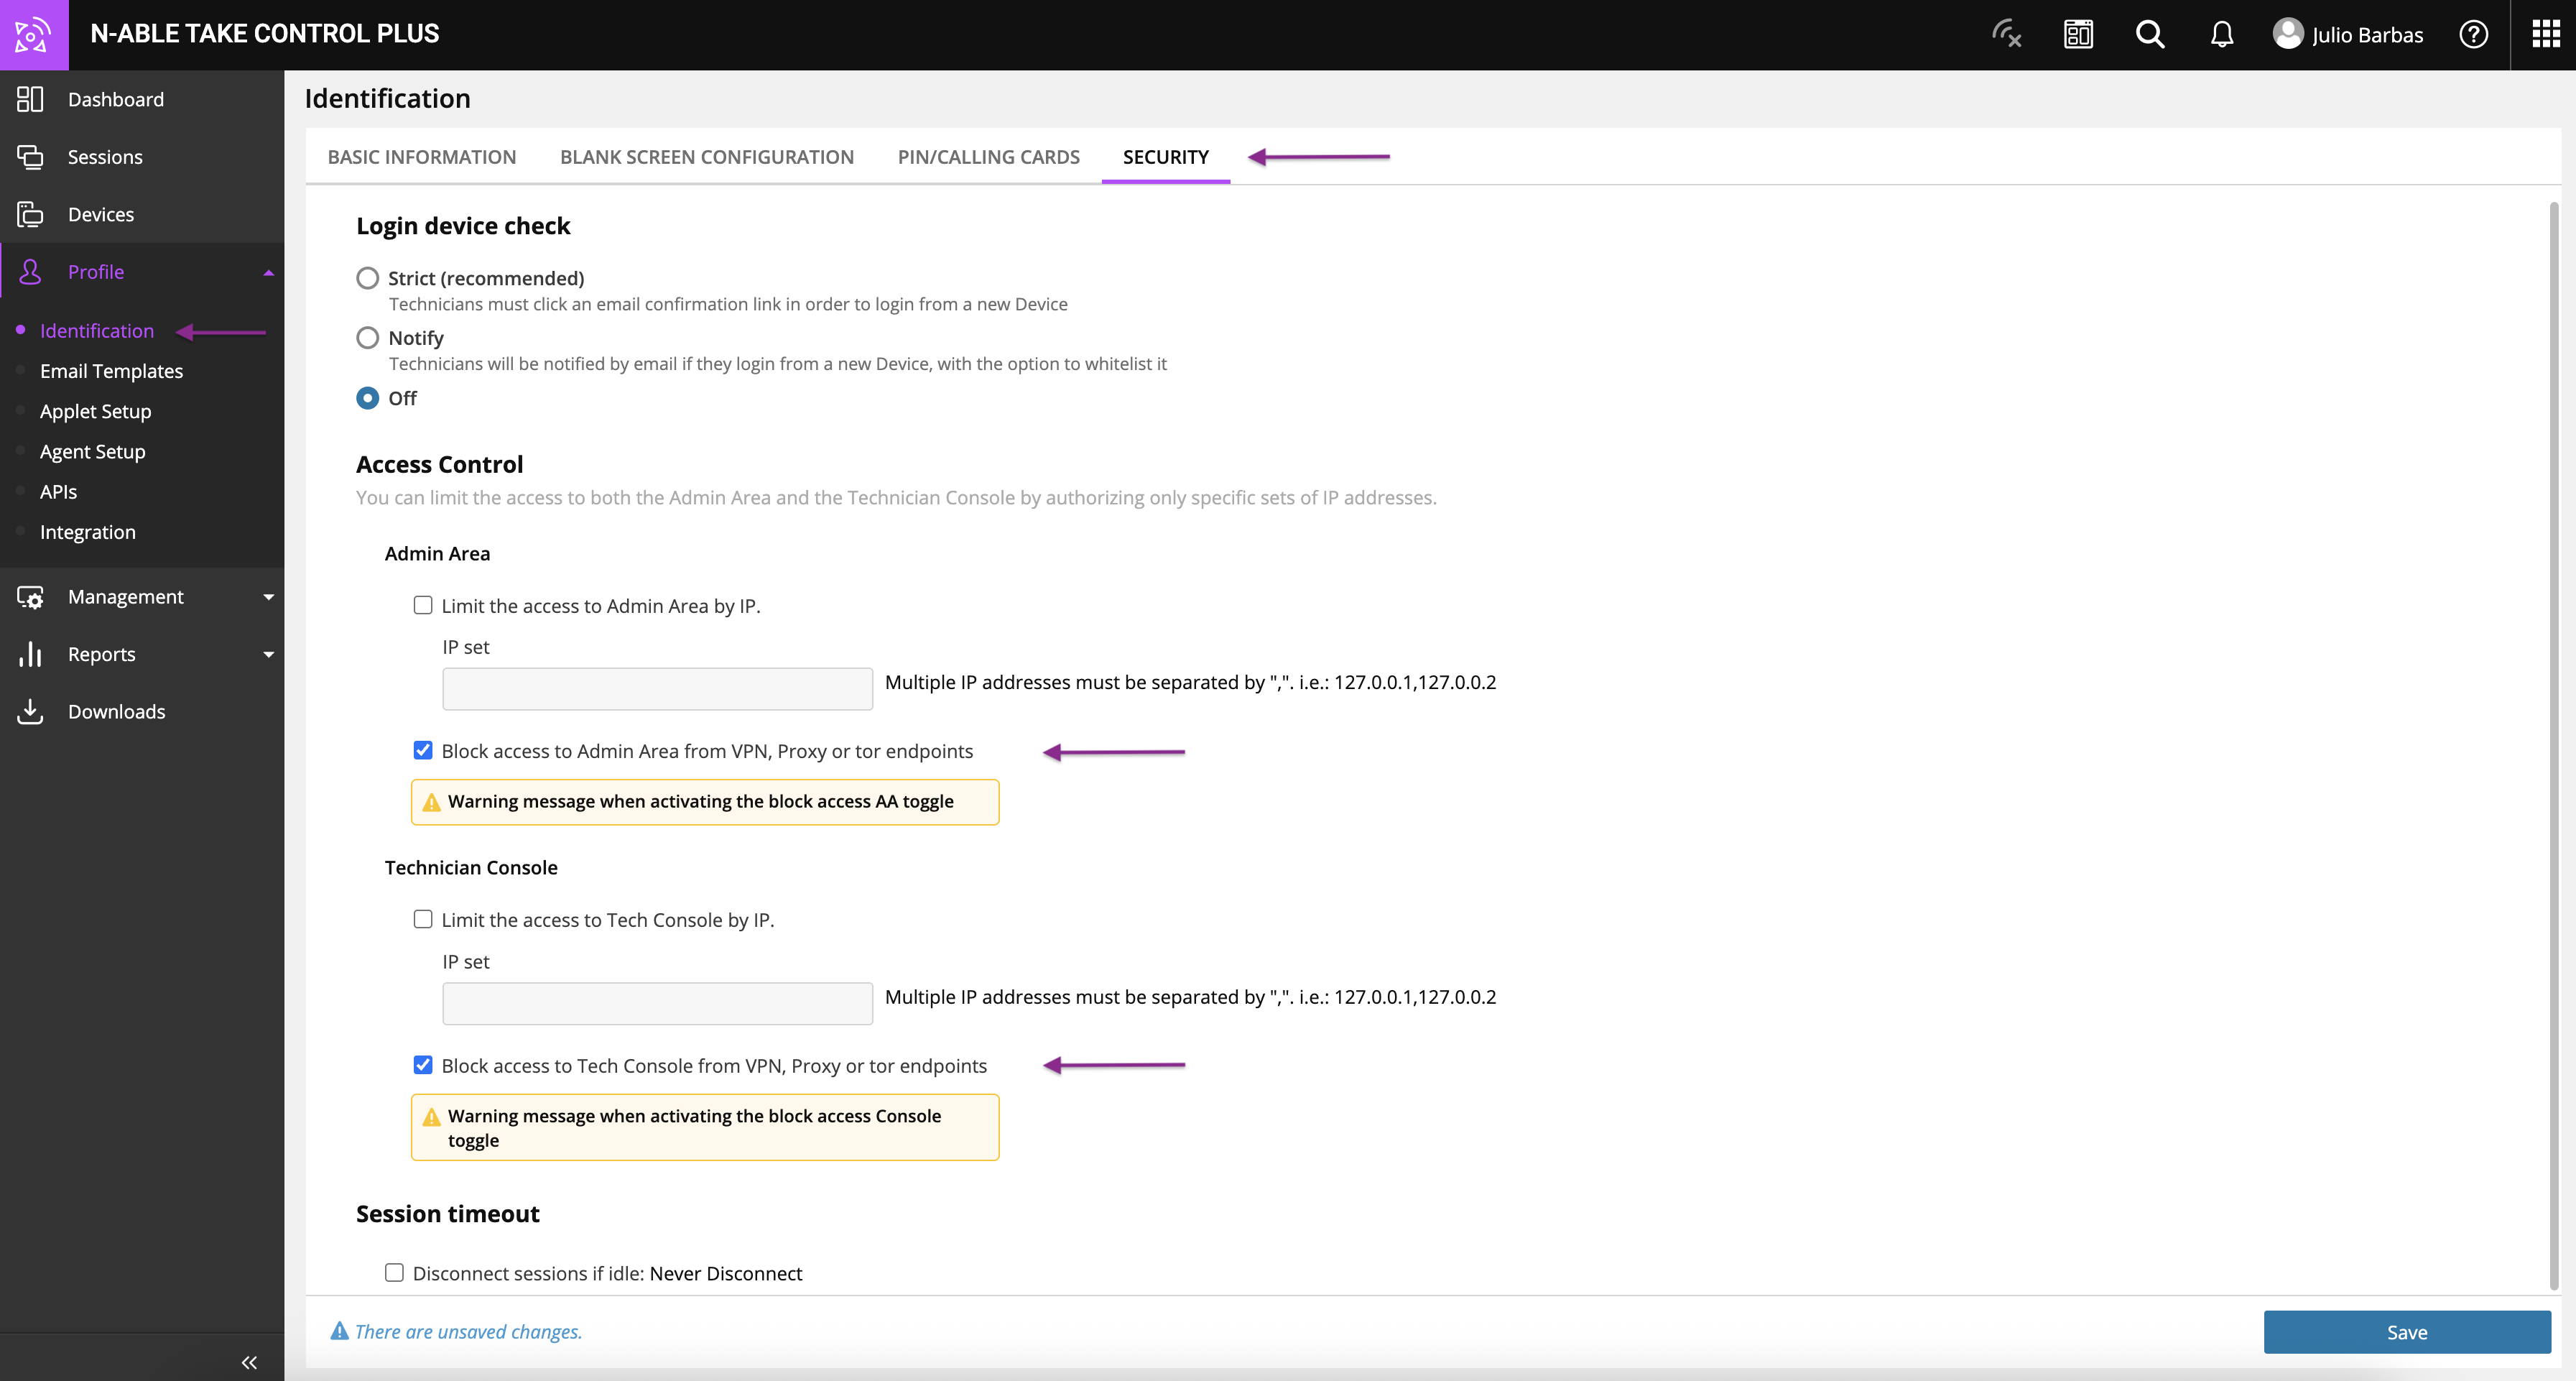Enable Limit the access to Admin Area by IP
Screen dimensions: 2576x1381
[423, 605]
